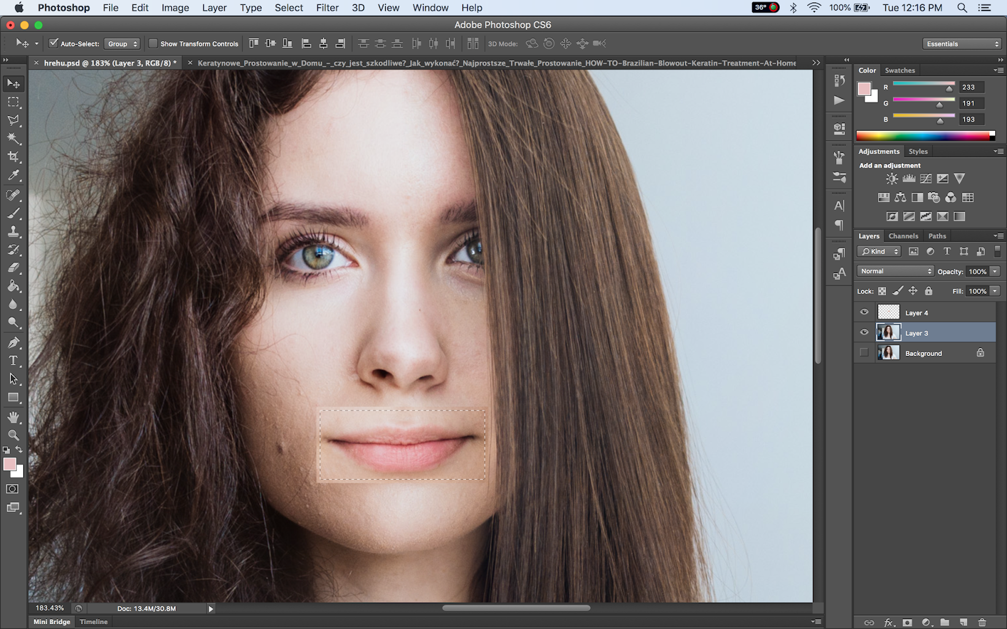Screen dimensions: 1007x629
Task: Click the foreground color swatch in toolbar
Action: click(x=9, y=464)
